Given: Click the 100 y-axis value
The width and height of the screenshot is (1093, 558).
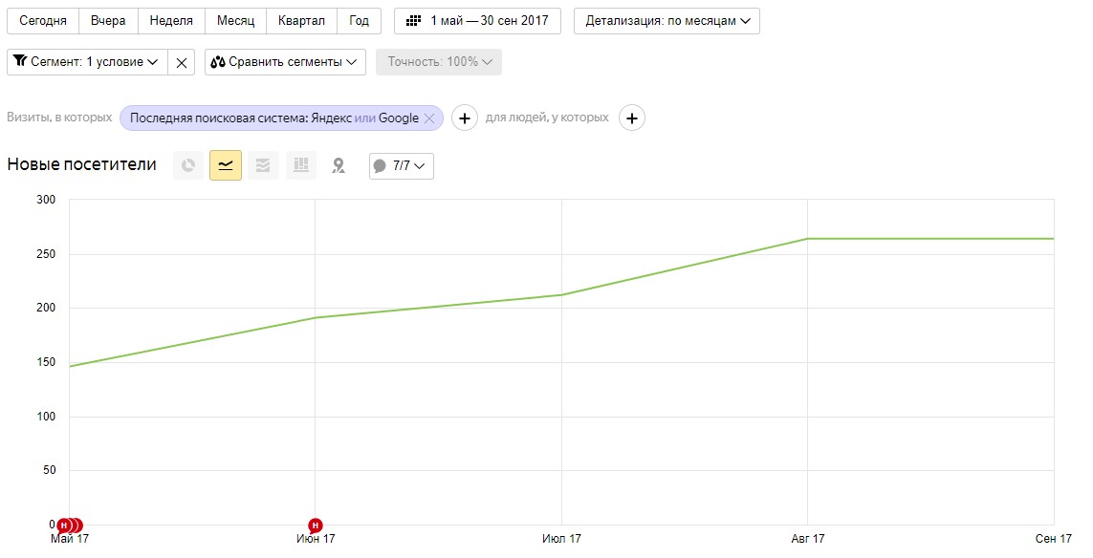Looking at the screenshot, I should click(46, 417).
